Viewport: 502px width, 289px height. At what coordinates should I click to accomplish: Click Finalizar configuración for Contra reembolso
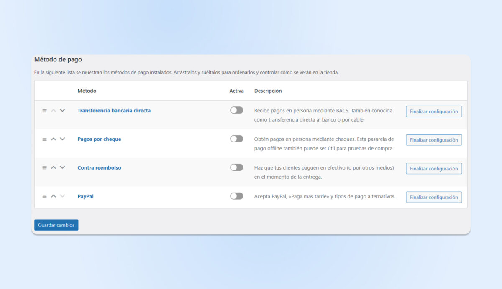point(433,168)
